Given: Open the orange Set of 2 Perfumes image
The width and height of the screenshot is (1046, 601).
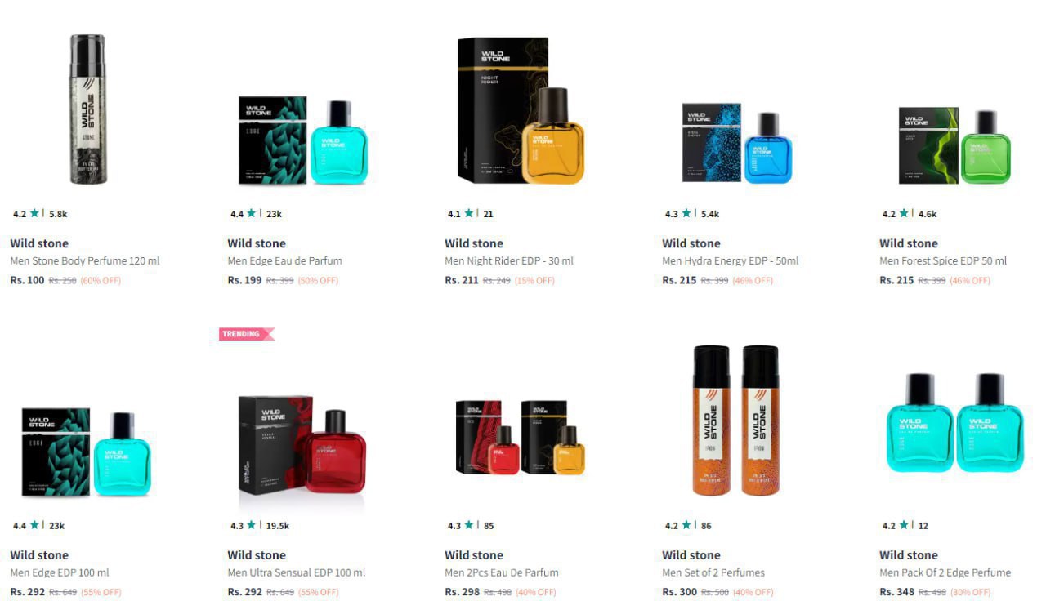Looking at the screenshot, I should coord(736,421).
